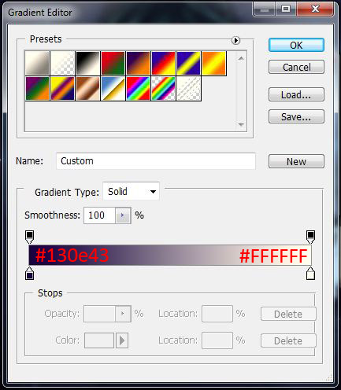Click the Save... button
This screenshot has height=390, width=341.
click(296, 116)
